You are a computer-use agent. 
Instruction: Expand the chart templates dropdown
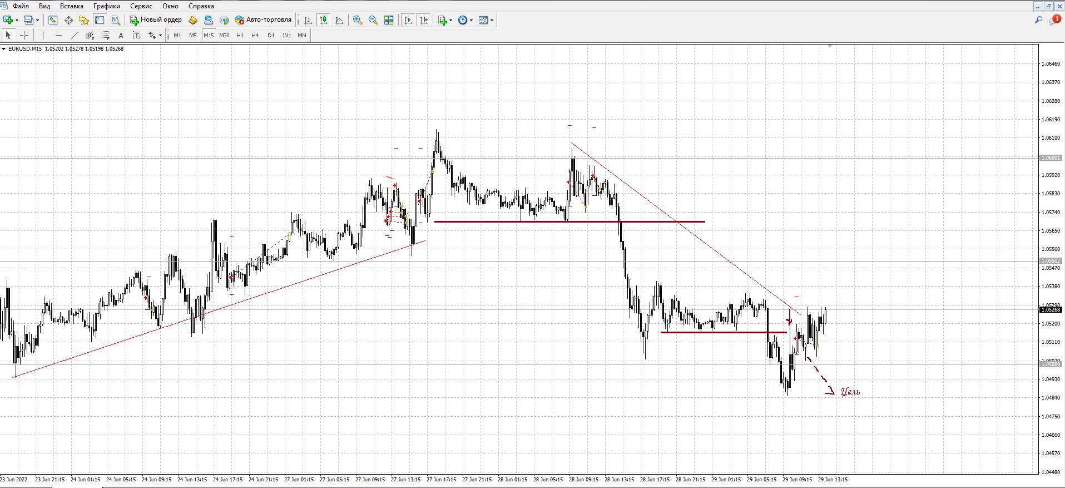pyautogui.click(x=492, y=21)
